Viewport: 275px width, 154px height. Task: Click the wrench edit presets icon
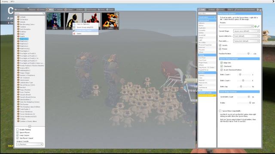pyautogui.click(x=258, y=27)
